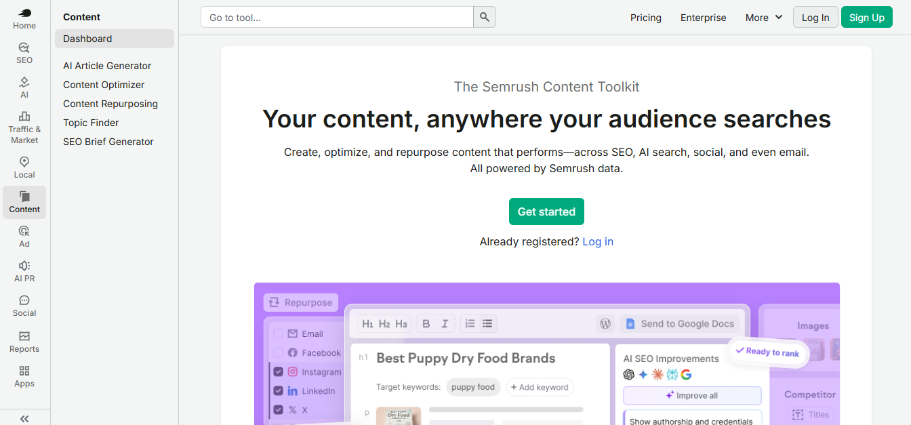Click the Content panel heading
911x425 pixels.
81,17
